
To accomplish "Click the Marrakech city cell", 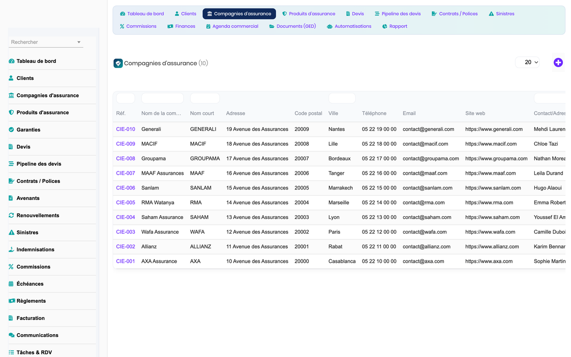I will coord(341,188).
